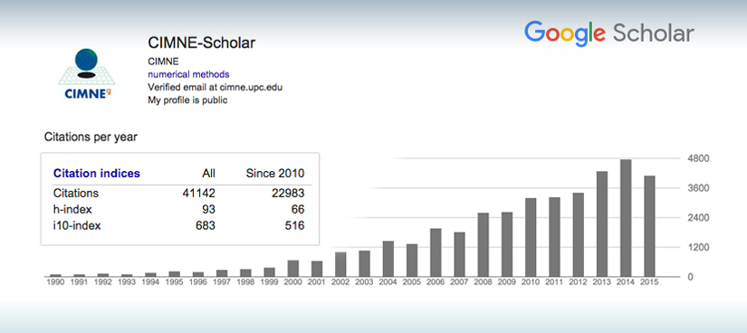Image resolution: width=747 pixels, height=333 pixels.
Task: Click the 2010 citations bar
Action: pos(531,237)
